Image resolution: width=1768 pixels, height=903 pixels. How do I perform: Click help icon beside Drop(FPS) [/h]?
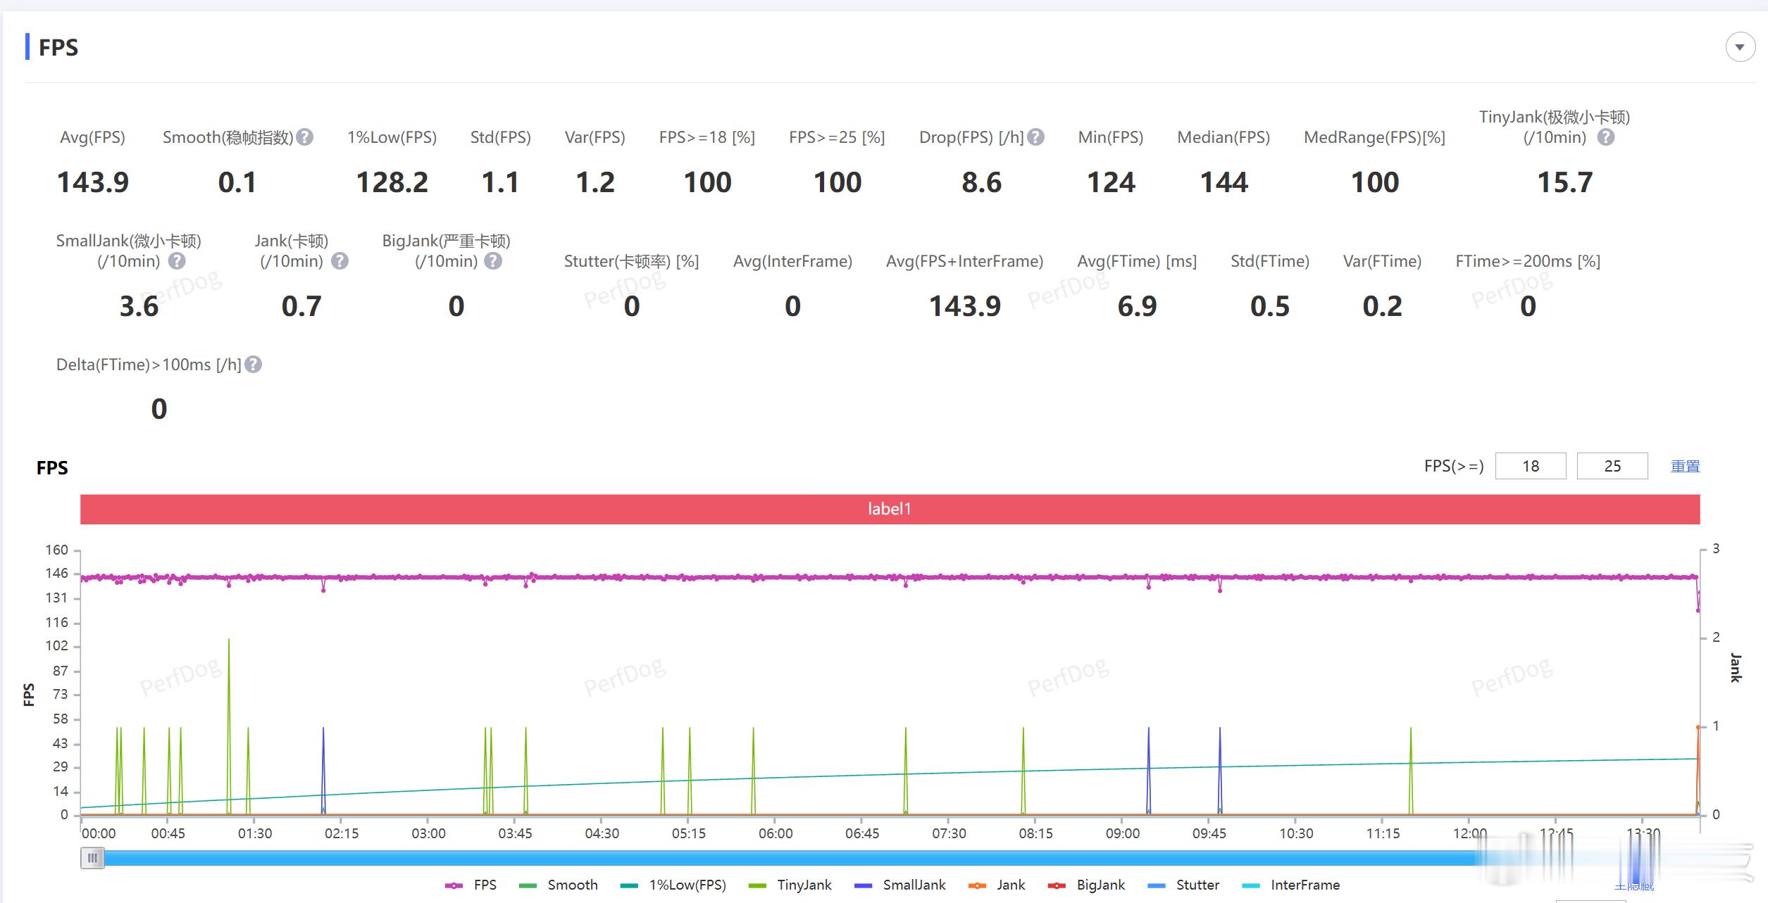[x=1035, y=137]
